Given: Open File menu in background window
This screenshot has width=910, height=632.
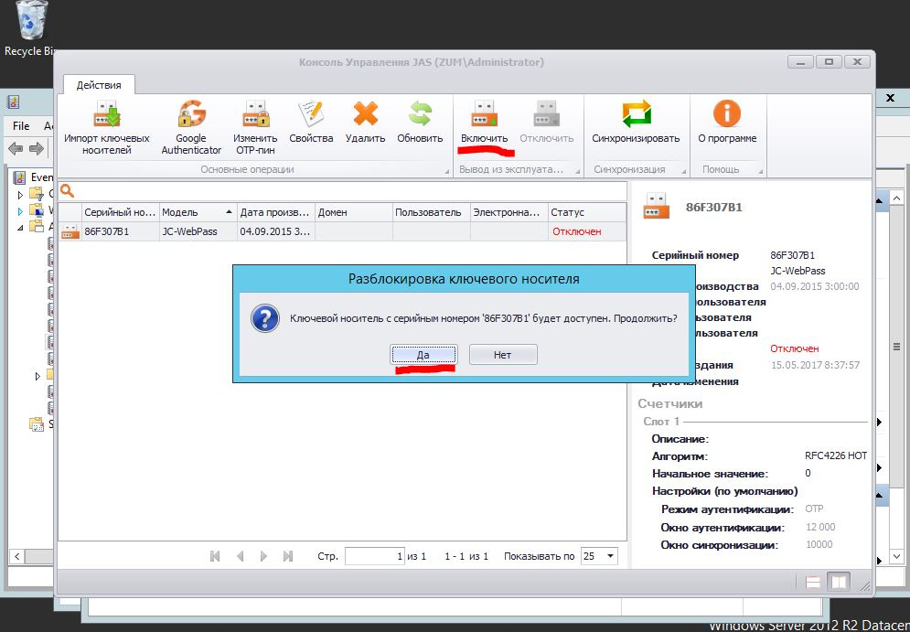Looking at the screenshot, I should click(21, 126).
